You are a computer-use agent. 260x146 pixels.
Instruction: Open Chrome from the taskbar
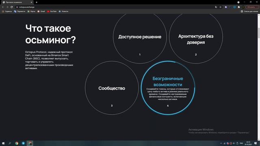pos(17,143)
